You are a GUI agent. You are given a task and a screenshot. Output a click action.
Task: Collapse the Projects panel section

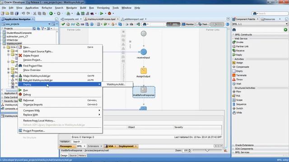pyautogui.click(x=2, y=29)
